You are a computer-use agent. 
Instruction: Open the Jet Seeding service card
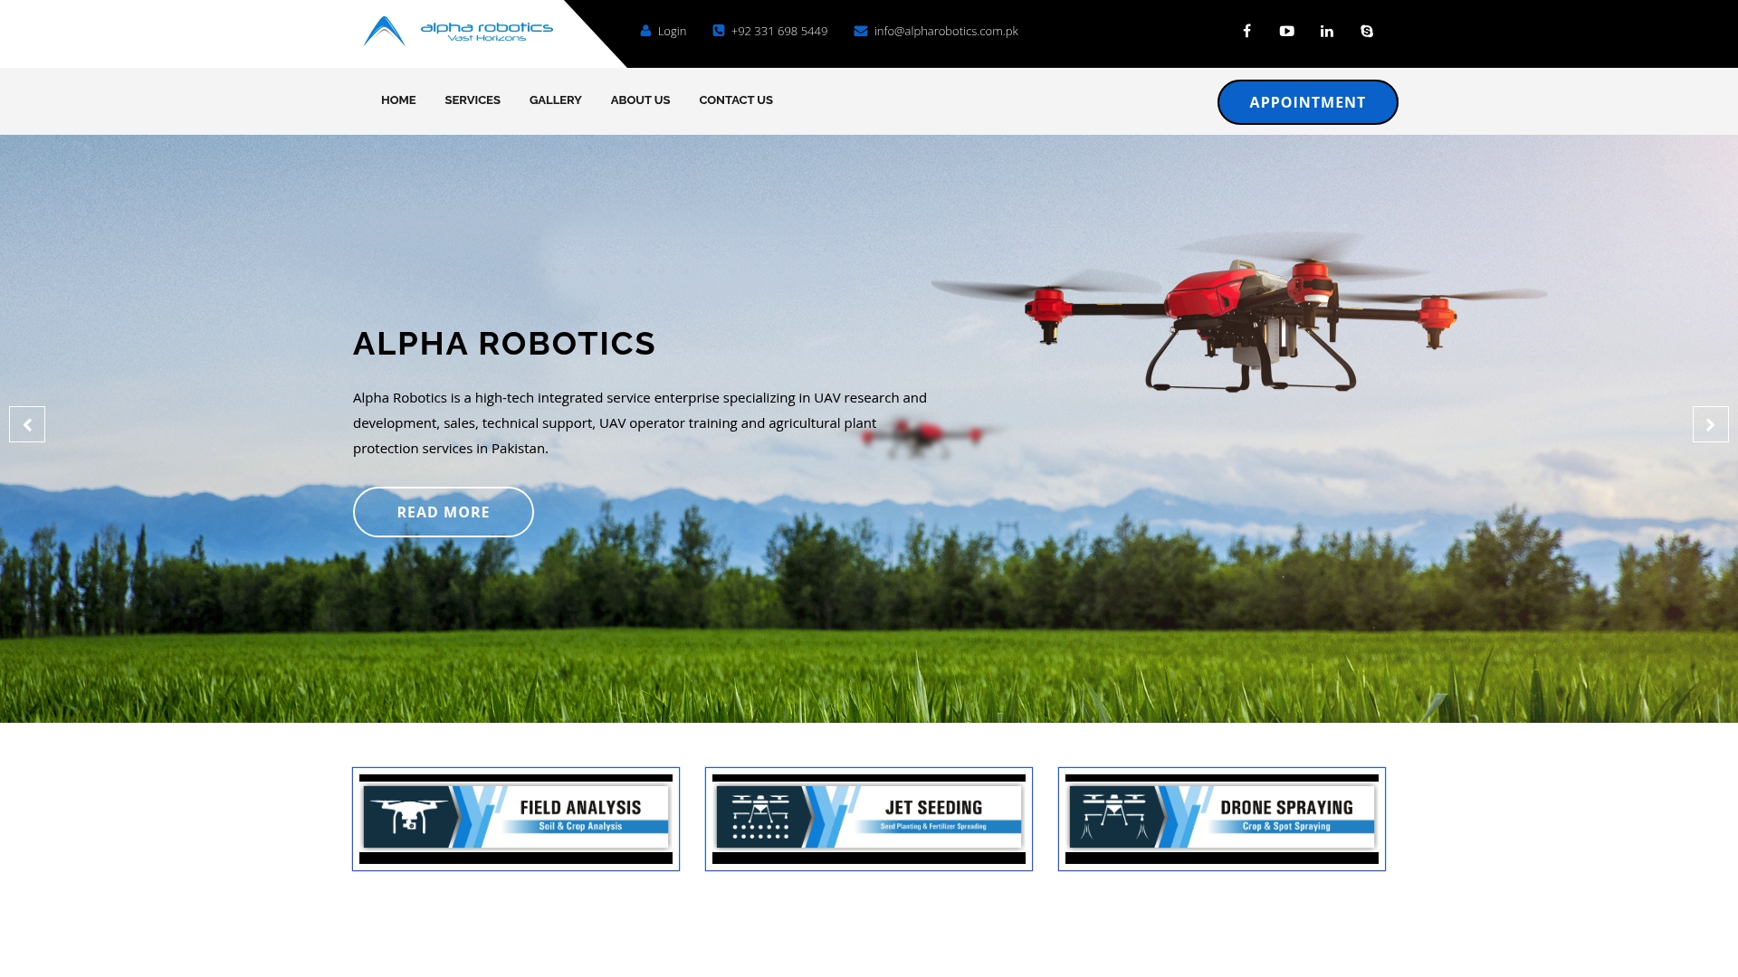coord(869,820)
